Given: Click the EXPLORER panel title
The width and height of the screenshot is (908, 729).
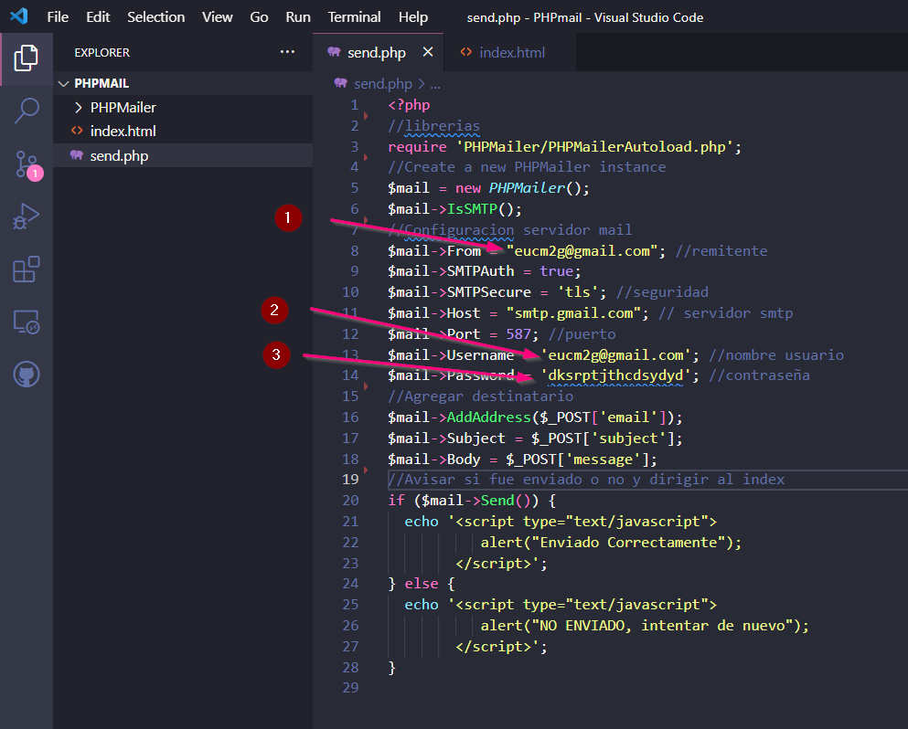Looking at the screenshot, I should 101,53.
